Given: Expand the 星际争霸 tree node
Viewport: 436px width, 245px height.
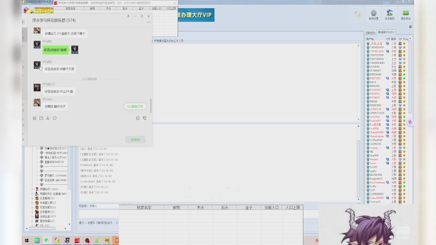Looking at the screenshot, I should 32,221.
